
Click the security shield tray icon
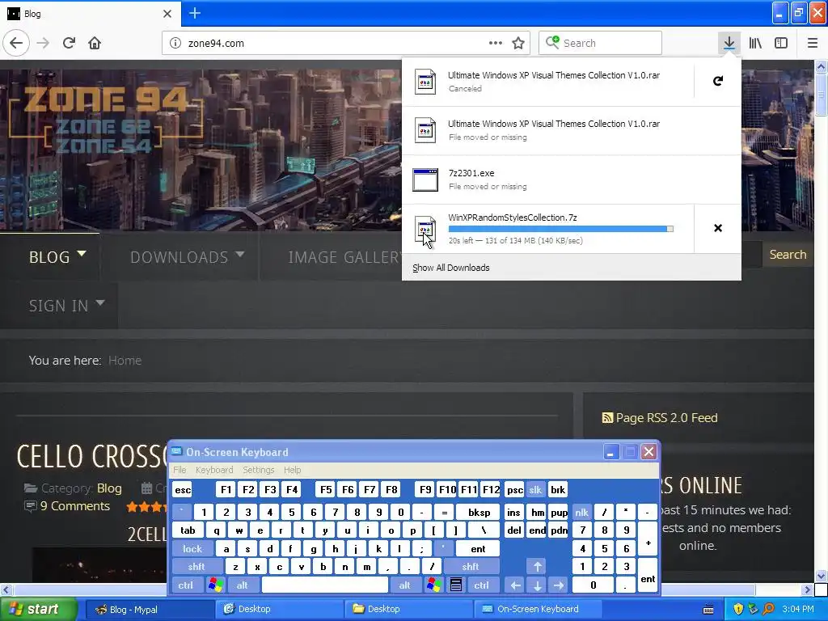[737, 610]
